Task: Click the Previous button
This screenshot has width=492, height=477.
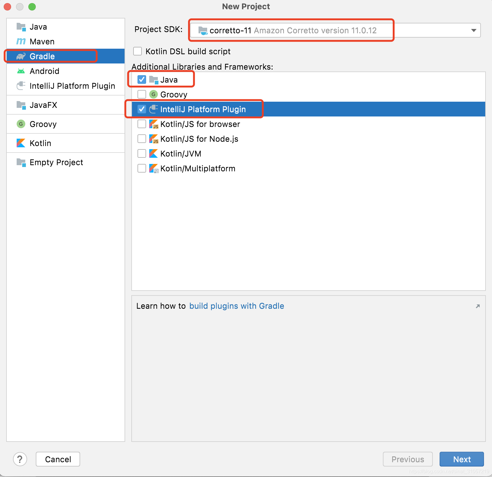Action: 408,459
